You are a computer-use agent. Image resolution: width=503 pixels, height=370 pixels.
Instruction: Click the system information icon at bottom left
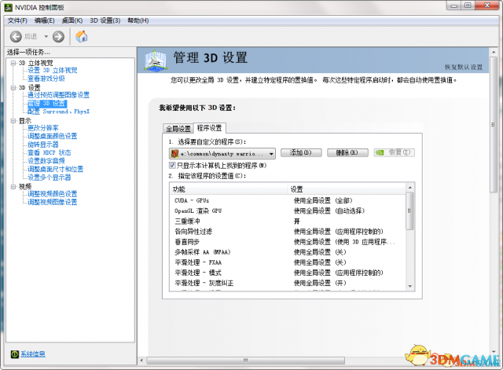(x=14, y=354)
